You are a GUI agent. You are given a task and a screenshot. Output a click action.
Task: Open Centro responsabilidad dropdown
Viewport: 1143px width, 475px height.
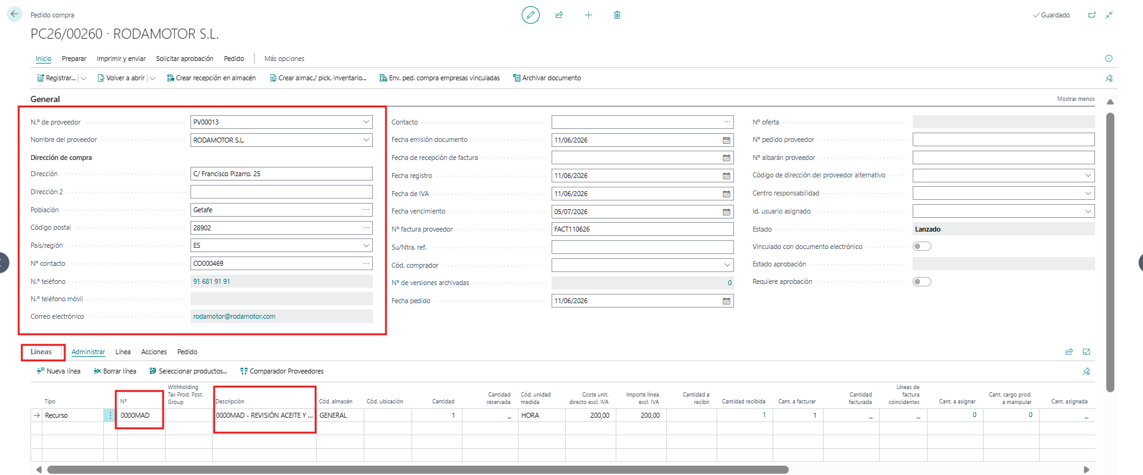(1088, 194)
